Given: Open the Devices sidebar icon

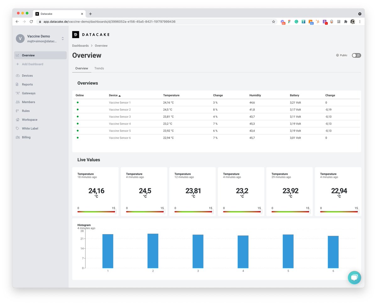Looking at the screenshot, I should [18, 76].
